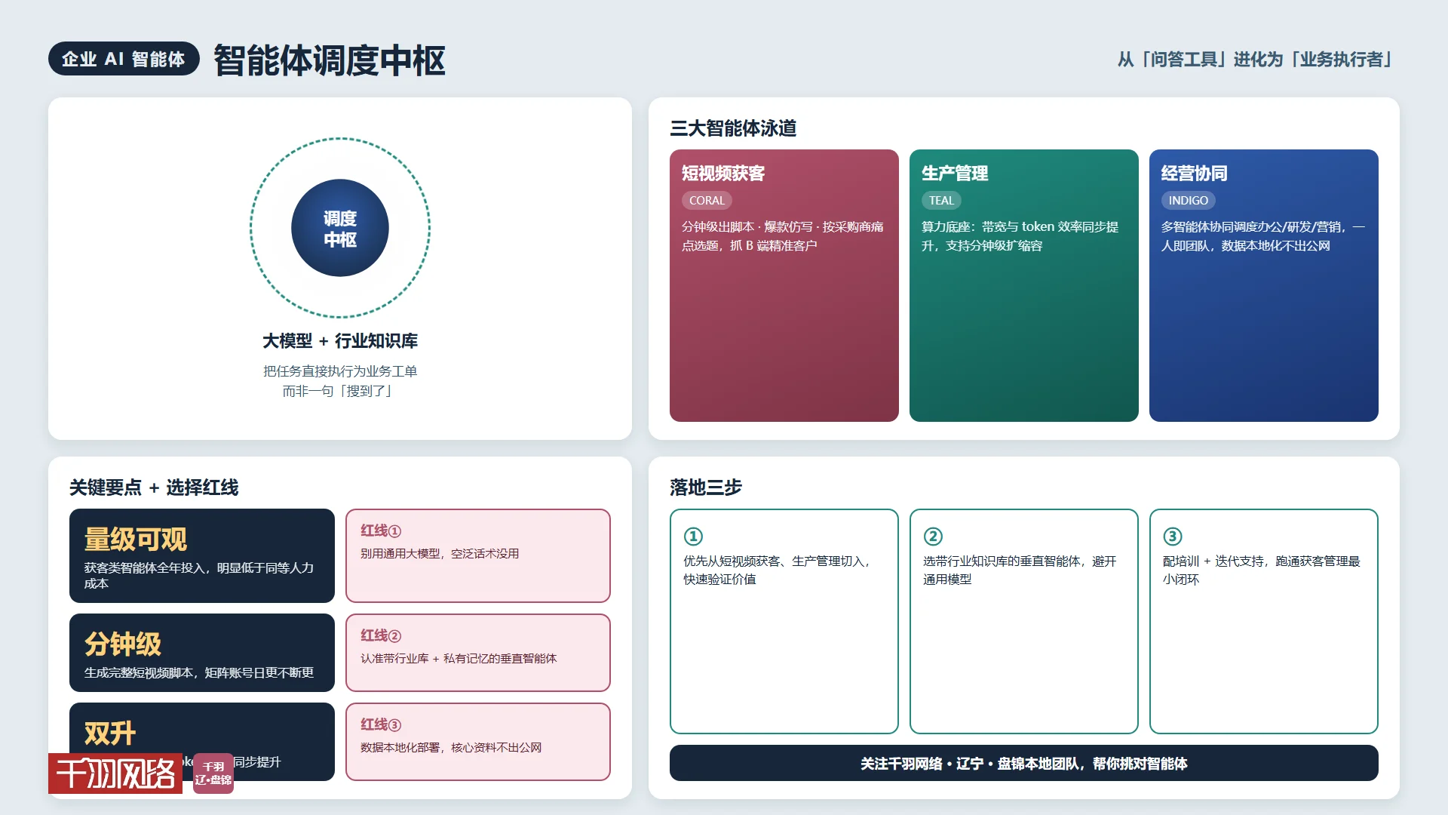The image size is (1448, 815).
Task: Click the 红线③ card
Action: pyautogui.click(x=478, y=742)
